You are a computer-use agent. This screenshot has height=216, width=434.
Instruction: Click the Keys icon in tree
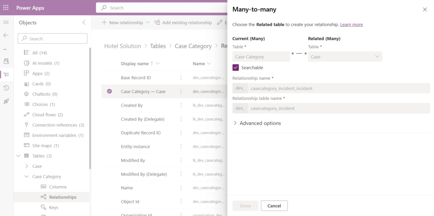click(44, 207)
